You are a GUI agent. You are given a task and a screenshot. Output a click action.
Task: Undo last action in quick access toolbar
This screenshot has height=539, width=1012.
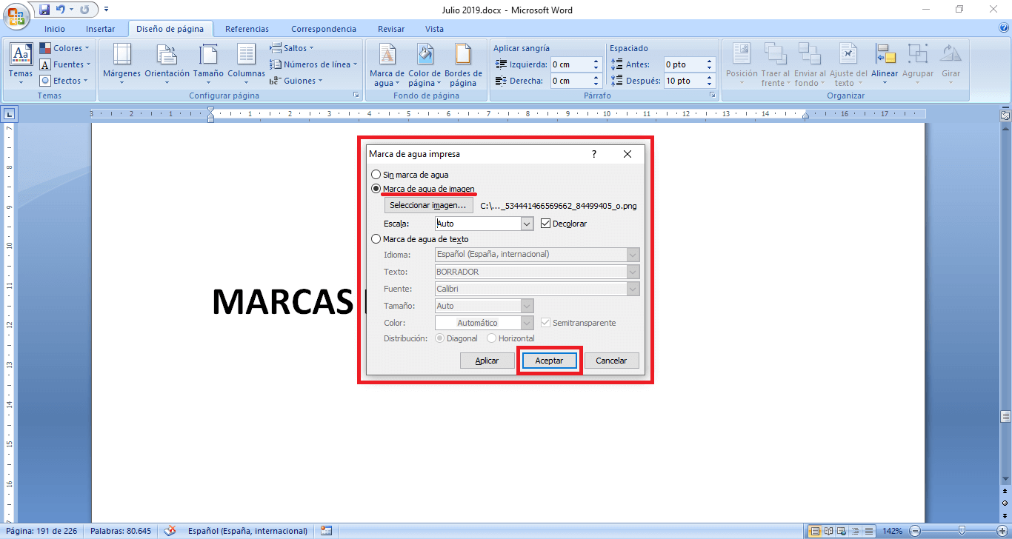pos(60,10)
